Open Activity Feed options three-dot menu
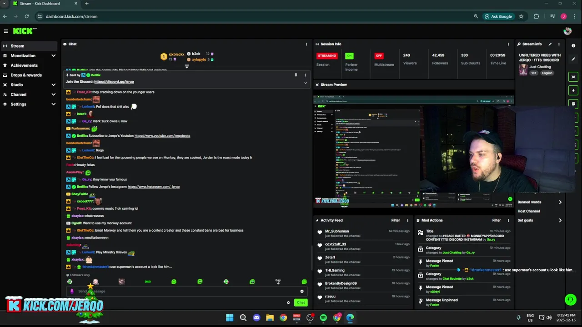The height and width of the screenshot is (327, 582). point(407,220)
